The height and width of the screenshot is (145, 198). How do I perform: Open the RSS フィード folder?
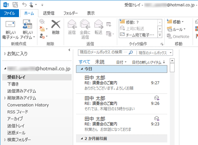[x=18, y=112]
